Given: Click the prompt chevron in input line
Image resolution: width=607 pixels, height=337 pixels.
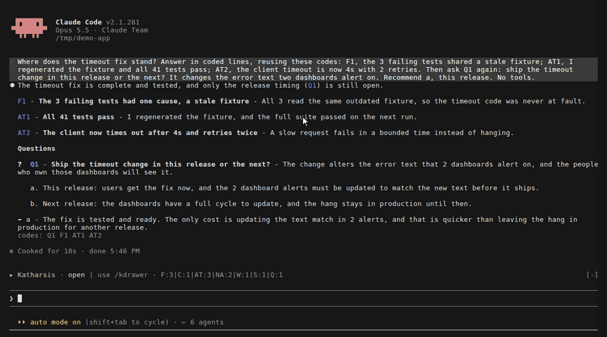Looking at the screenshot, I should click(x=11, y=298).
